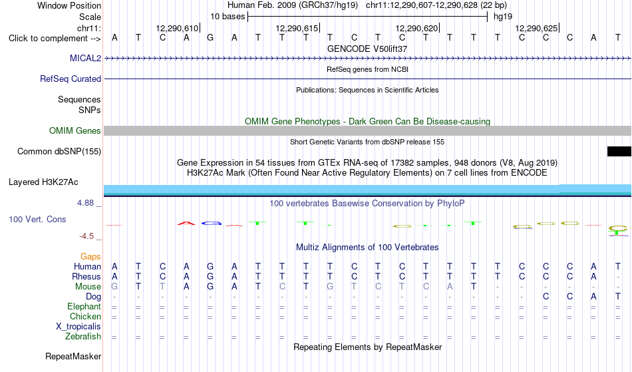Click the Elephant species row label
The height and width of the screenshot is (372, 632).
pyautogui.click(x=84, y=307)
